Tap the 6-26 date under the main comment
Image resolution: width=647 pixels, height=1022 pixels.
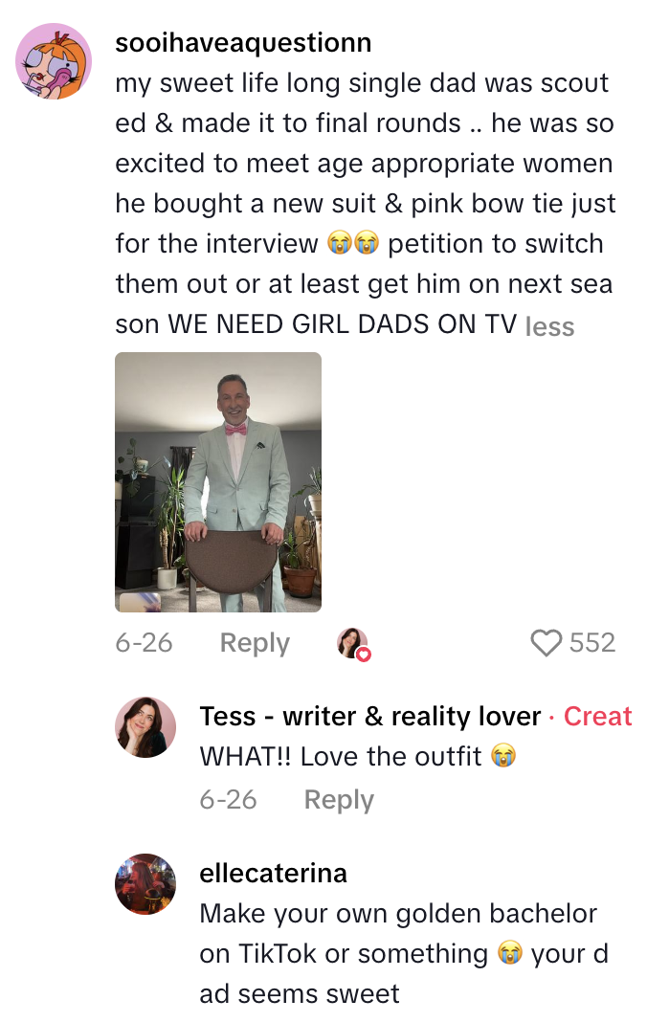(144, 643)
